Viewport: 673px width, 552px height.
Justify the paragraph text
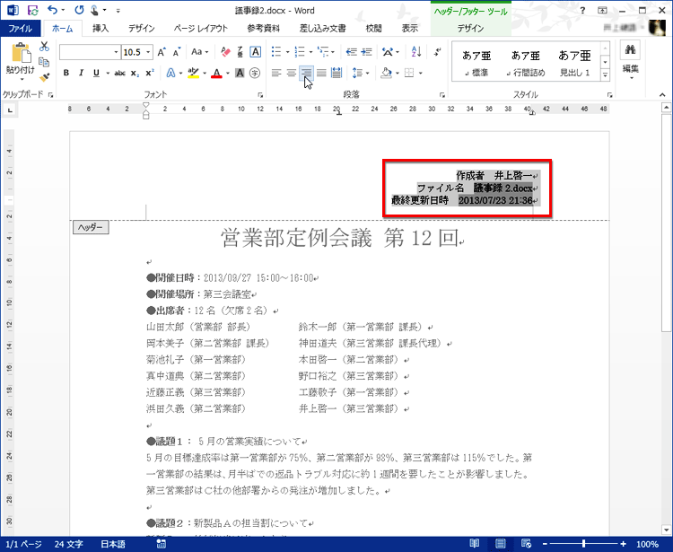[321, 73]
